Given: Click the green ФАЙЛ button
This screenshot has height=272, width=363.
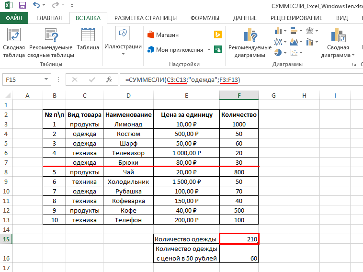Looking at the screenshot, I should coord(15,18).
